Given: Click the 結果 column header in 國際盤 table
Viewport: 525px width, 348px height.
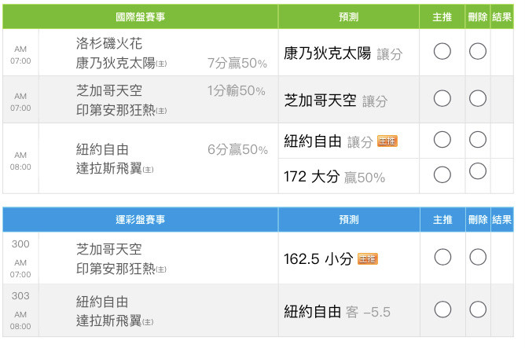Looking at the screenshot, I should [x=501, y=16].
